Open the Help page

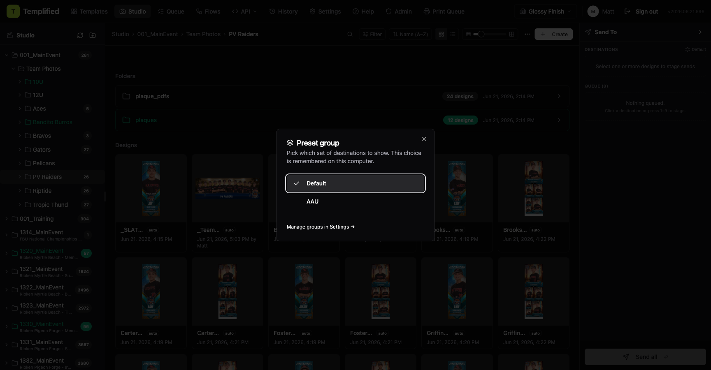pos(363,12)
